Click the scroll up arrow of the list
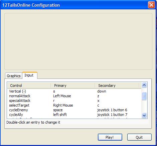 [144, 85]
